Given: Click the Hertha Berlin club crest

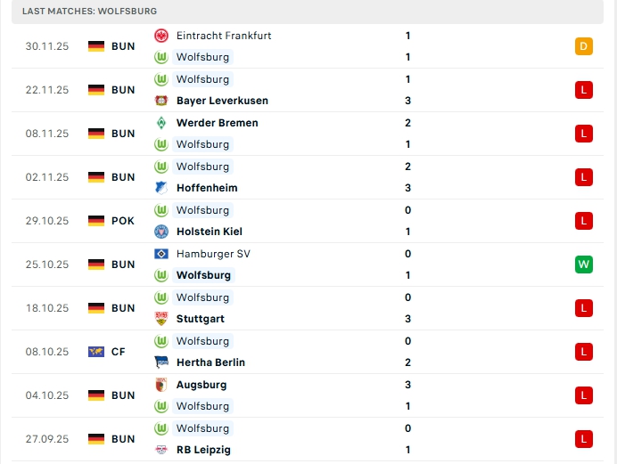Looking at the screenshot, I should [161, 362].
